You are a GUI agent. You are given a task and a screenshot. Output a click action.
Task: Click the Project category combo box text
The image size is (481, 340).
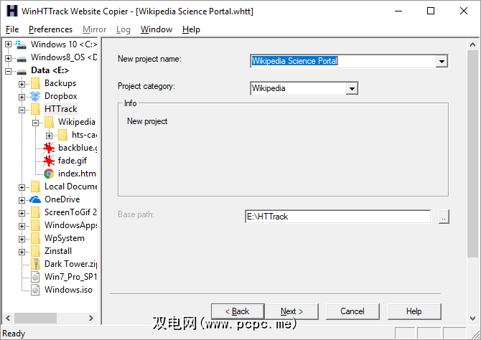(298, 89)
